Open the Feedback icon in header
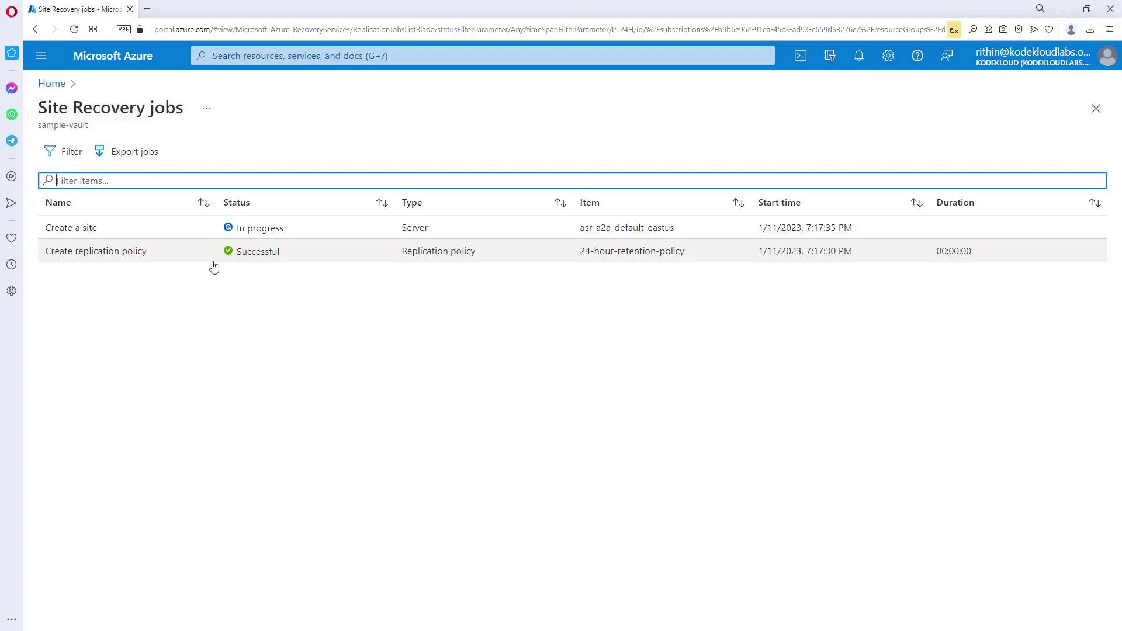 [x=946, y=56]
